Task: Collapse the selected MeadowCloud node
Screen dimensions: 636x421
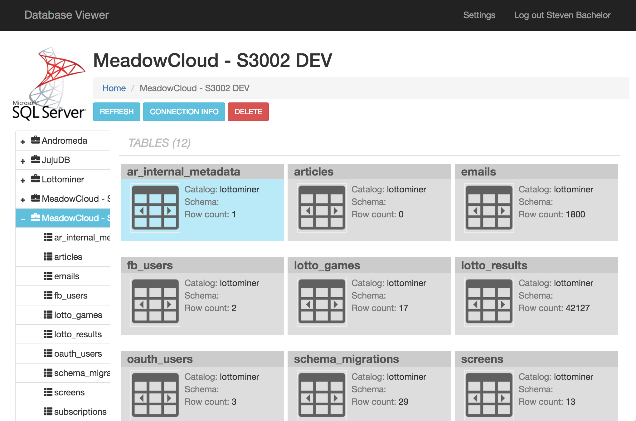Action: [x=23, y=219]
